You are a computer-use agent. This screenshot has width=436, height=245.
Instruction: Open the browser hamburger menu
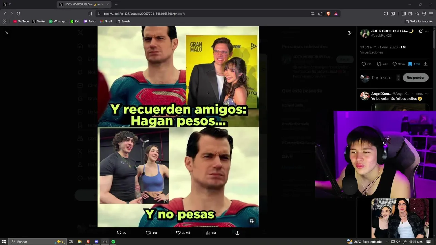(431, 14)
